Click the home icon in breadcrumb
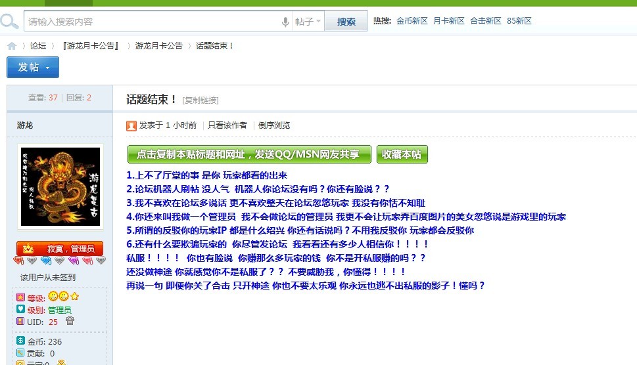 coord(12,46)
